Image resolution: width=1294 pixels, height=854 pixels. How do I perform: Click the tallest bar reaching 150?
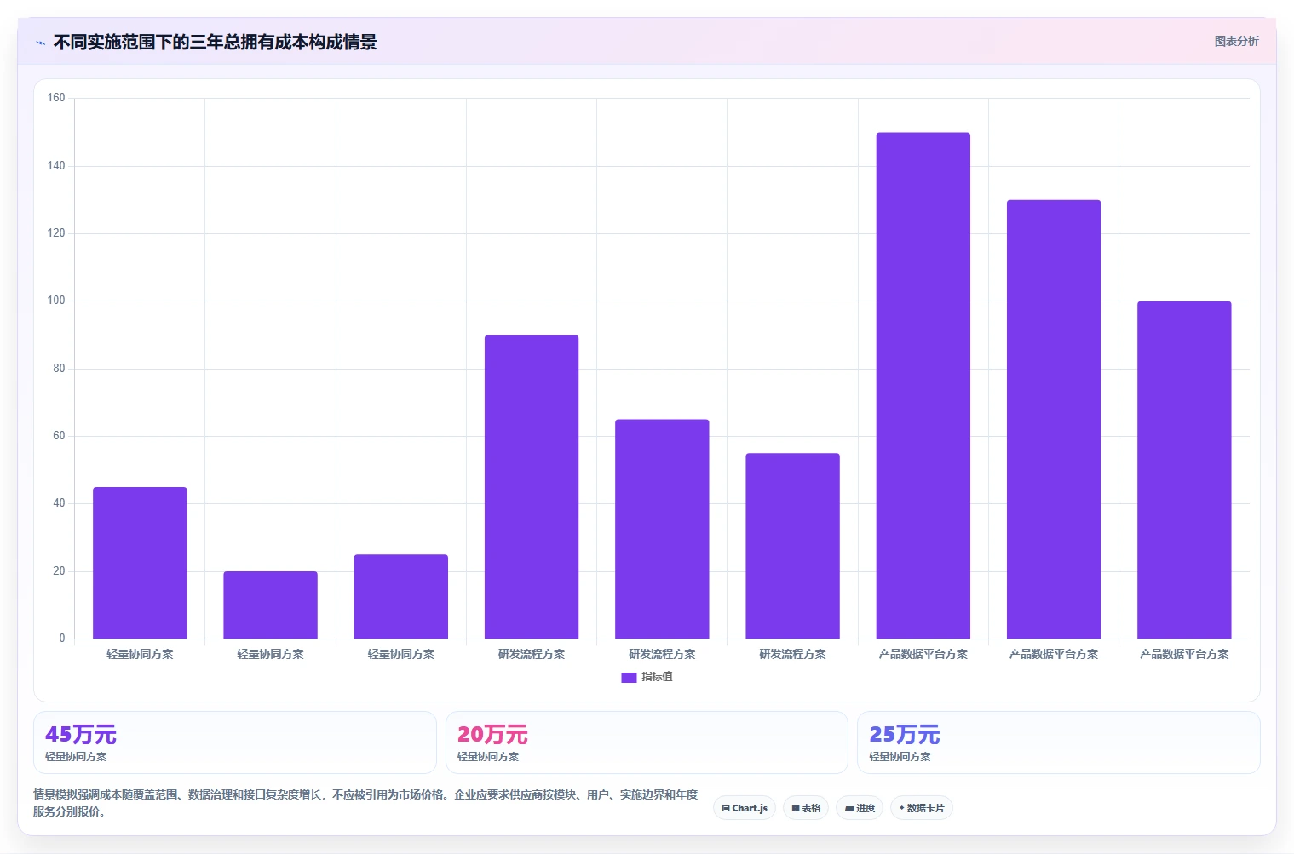[x=923, y=386]
